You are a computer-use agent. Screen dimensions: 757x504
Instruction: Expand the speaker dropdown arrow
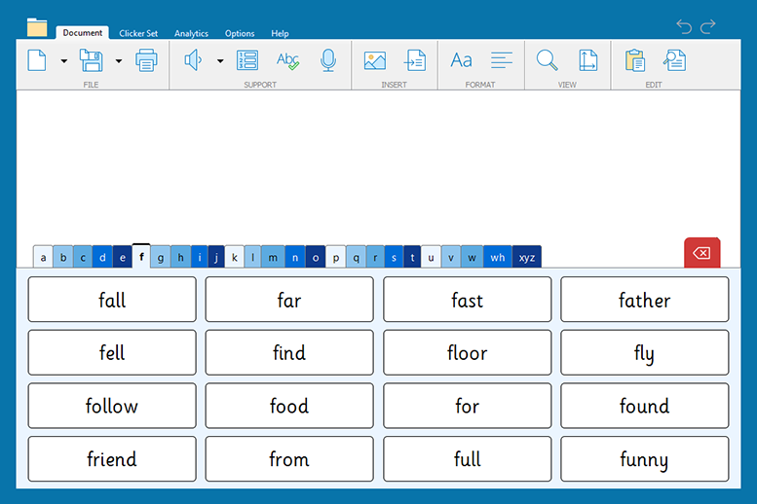[220, 61]
